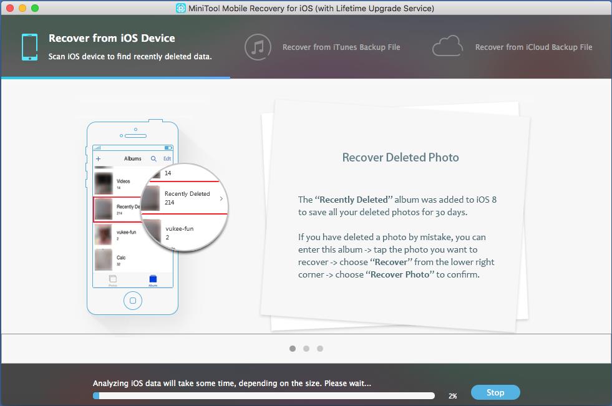Maximize the window with green button
The image size is (612, 406).
click(x=35, y=8)
